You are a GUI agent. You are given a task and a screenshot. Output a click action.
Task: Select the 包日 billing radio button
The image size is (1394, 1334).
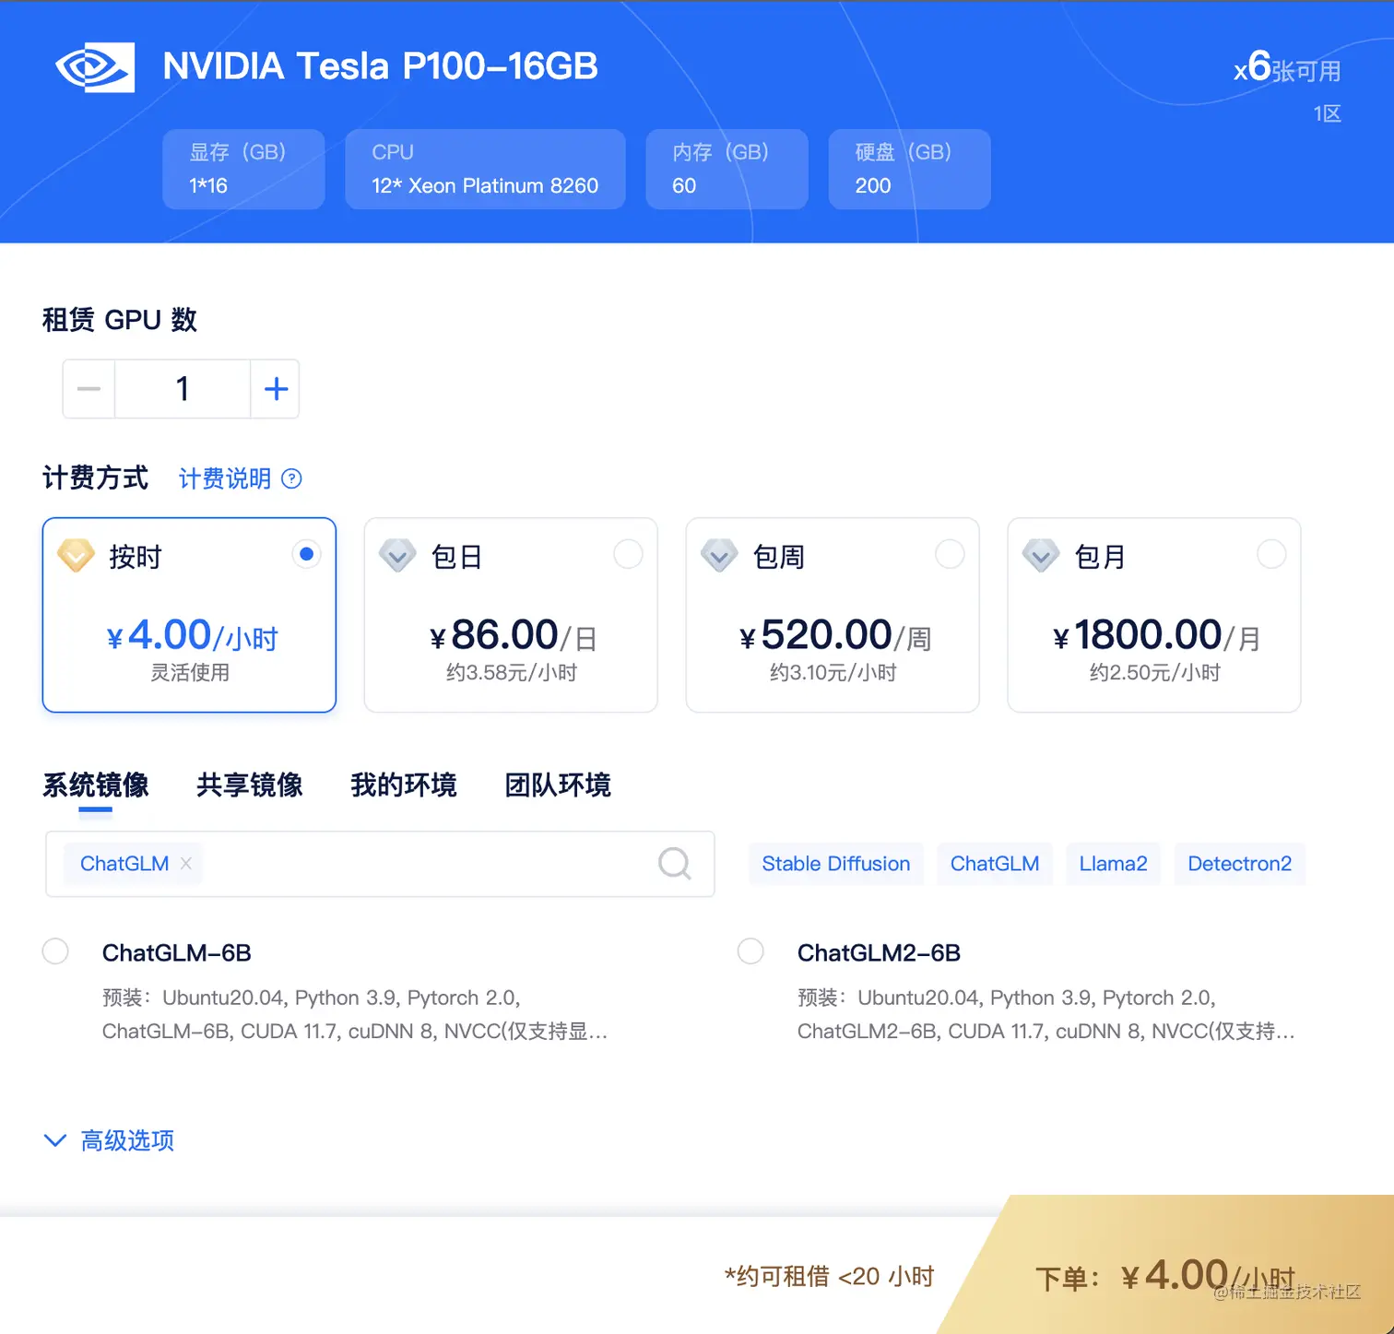[628, 554]
